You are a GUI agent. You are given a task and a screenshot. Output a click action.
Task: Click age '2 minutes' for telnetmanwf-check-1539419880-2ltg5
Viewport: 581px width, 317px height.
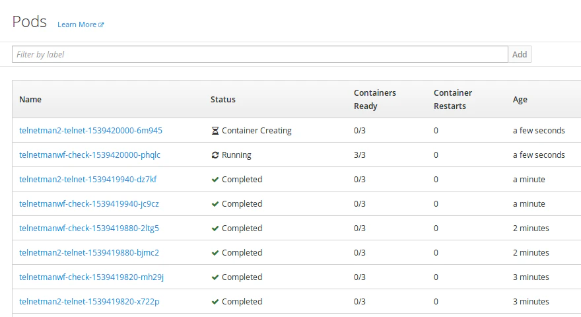pyautogui.click(x=531, y=229)
